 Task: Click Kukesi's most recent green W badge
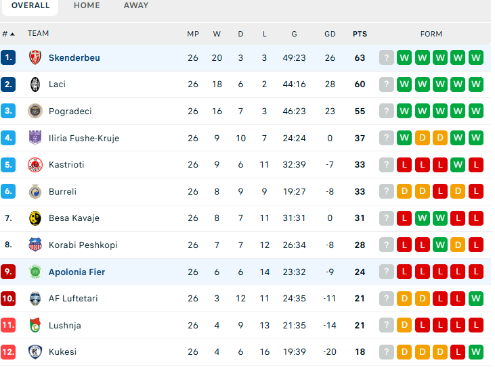(476, 352)
